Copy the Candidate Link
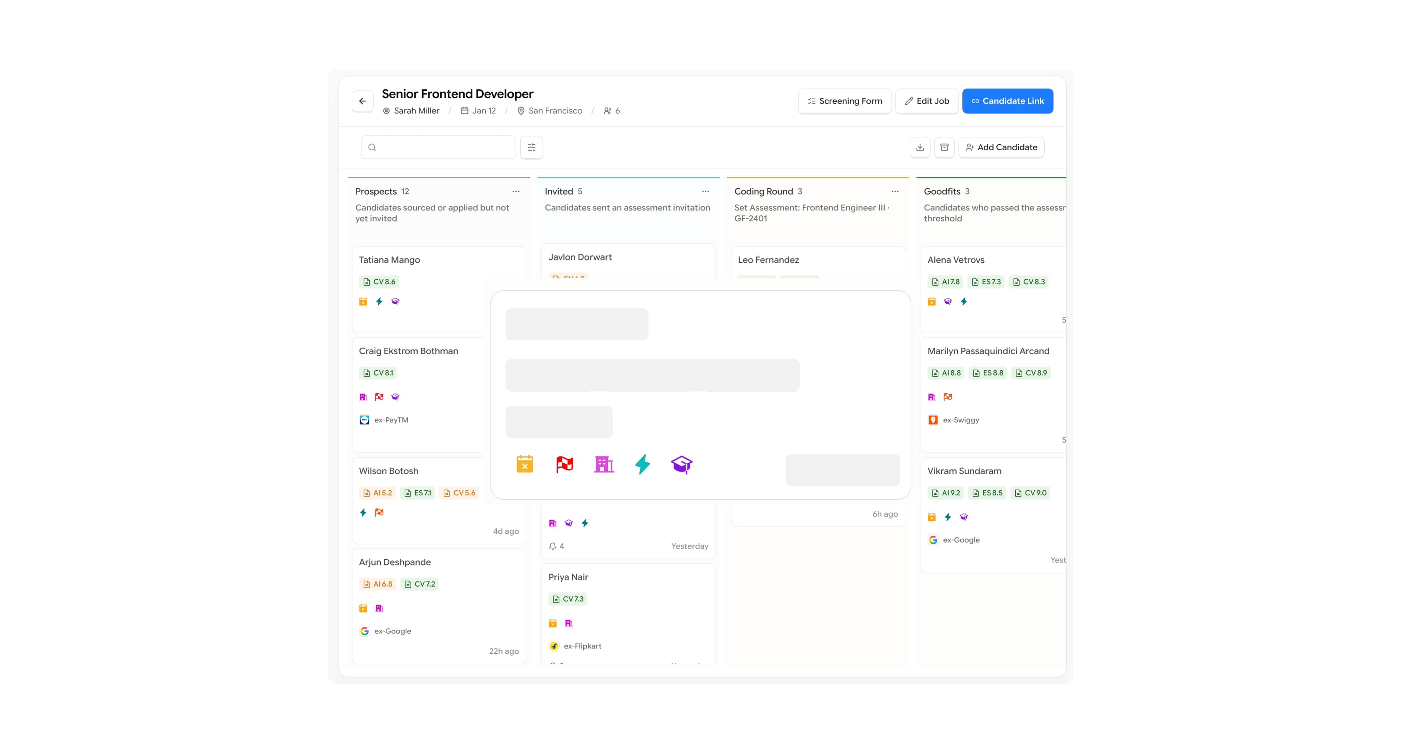The height and width of the screenshot is (753, 1401). pos(1007,101)
